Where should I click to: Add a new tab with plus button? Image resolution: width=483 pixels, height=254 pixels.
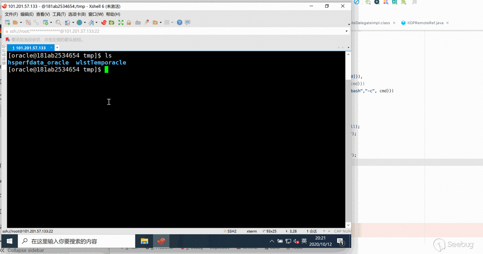(x=57, y=48)
